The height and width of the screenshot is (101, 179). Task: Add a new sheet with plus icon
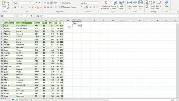32,100
